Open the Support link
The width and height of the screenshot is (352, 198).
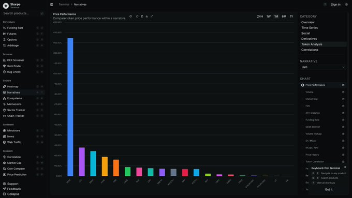(11, 184)
